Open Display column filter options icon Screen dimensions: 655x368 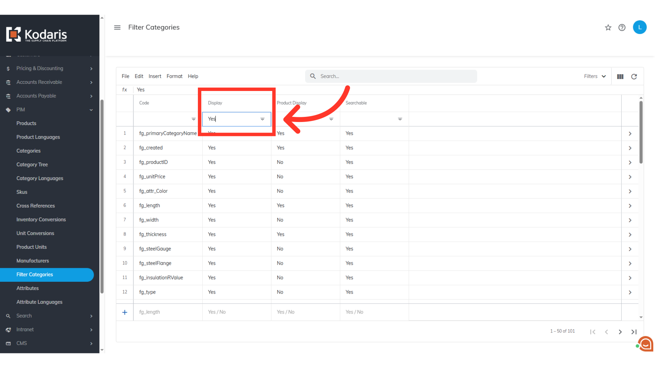pos(262,119)
